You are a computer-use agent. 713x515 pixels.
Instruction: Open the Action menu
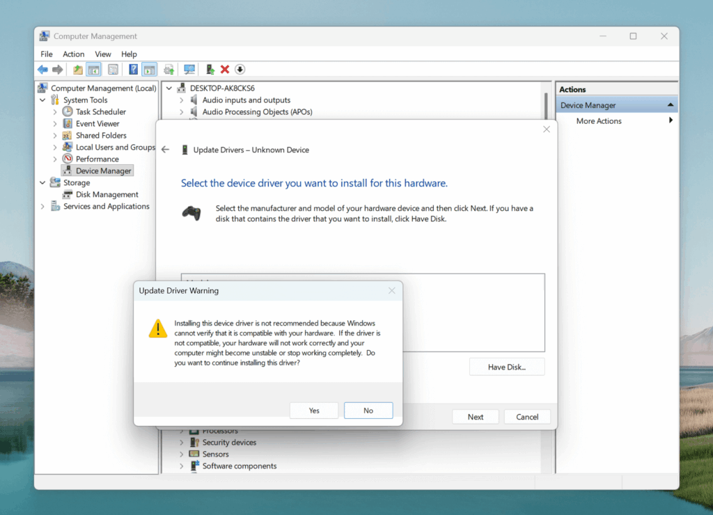[73, 54]
